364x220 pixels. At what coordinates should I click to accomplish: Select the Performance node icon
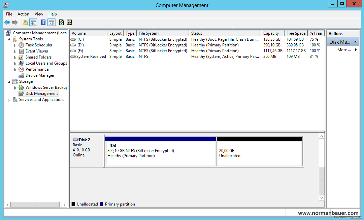tap(21, 69)
